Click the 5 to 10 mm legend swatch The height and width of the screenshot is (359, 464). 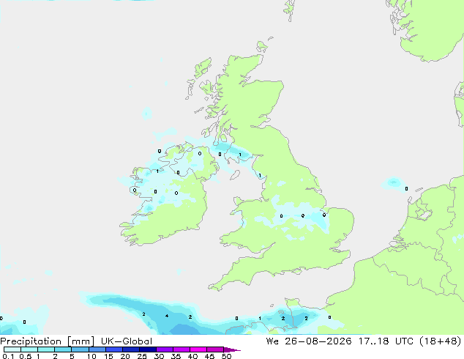click(x=80, y=349)
